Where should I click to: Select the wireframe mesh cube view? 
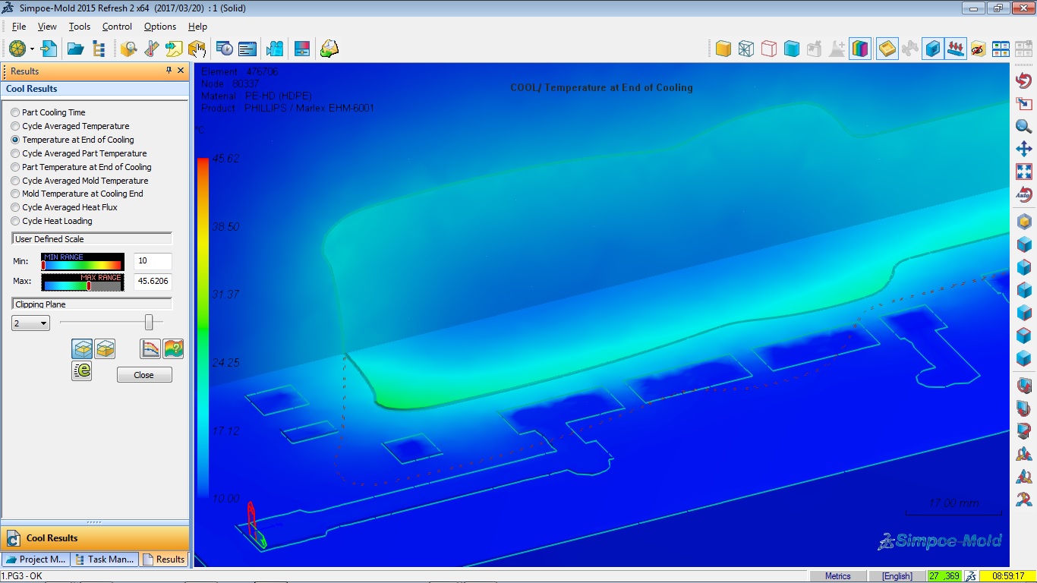(746, 49)
